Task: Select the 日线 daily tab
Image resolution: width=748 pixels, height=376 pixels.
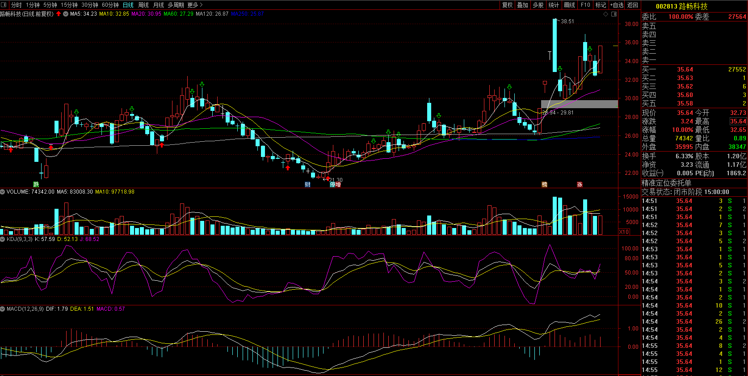Action: [128, 5]
